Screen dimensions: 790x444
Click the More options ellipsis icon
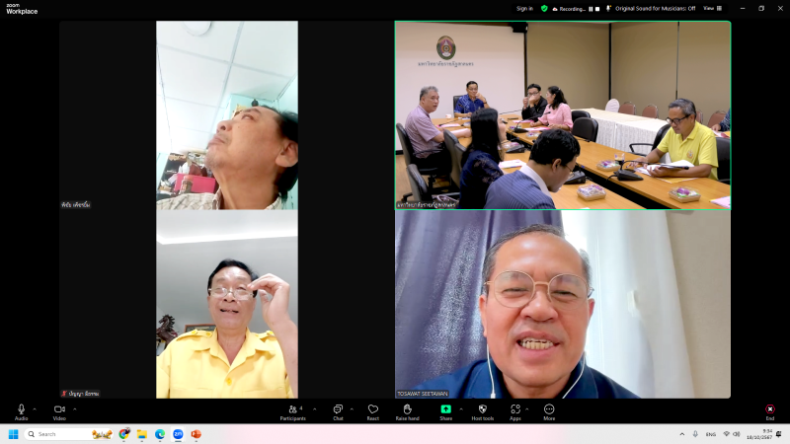click(549, 409)
